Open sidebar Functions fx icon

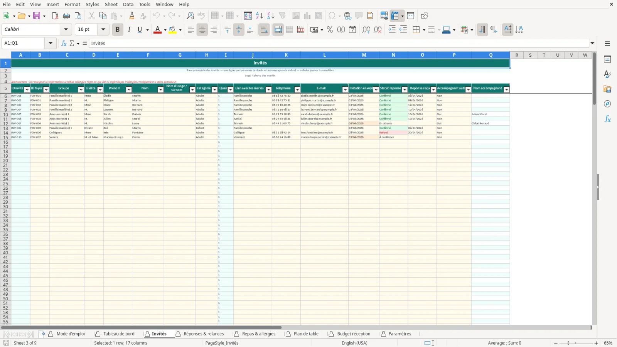607,119
